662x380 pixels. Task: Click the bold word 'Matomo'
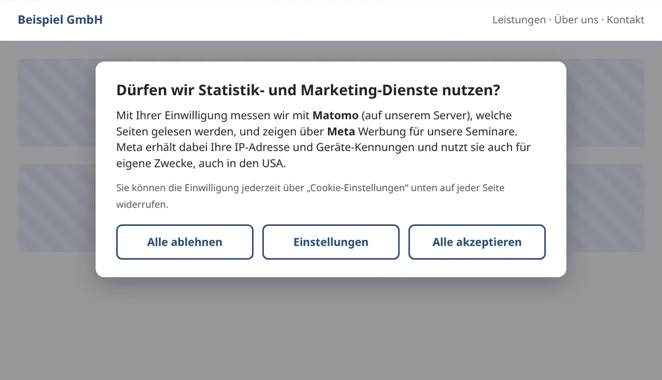click(335, 116)
